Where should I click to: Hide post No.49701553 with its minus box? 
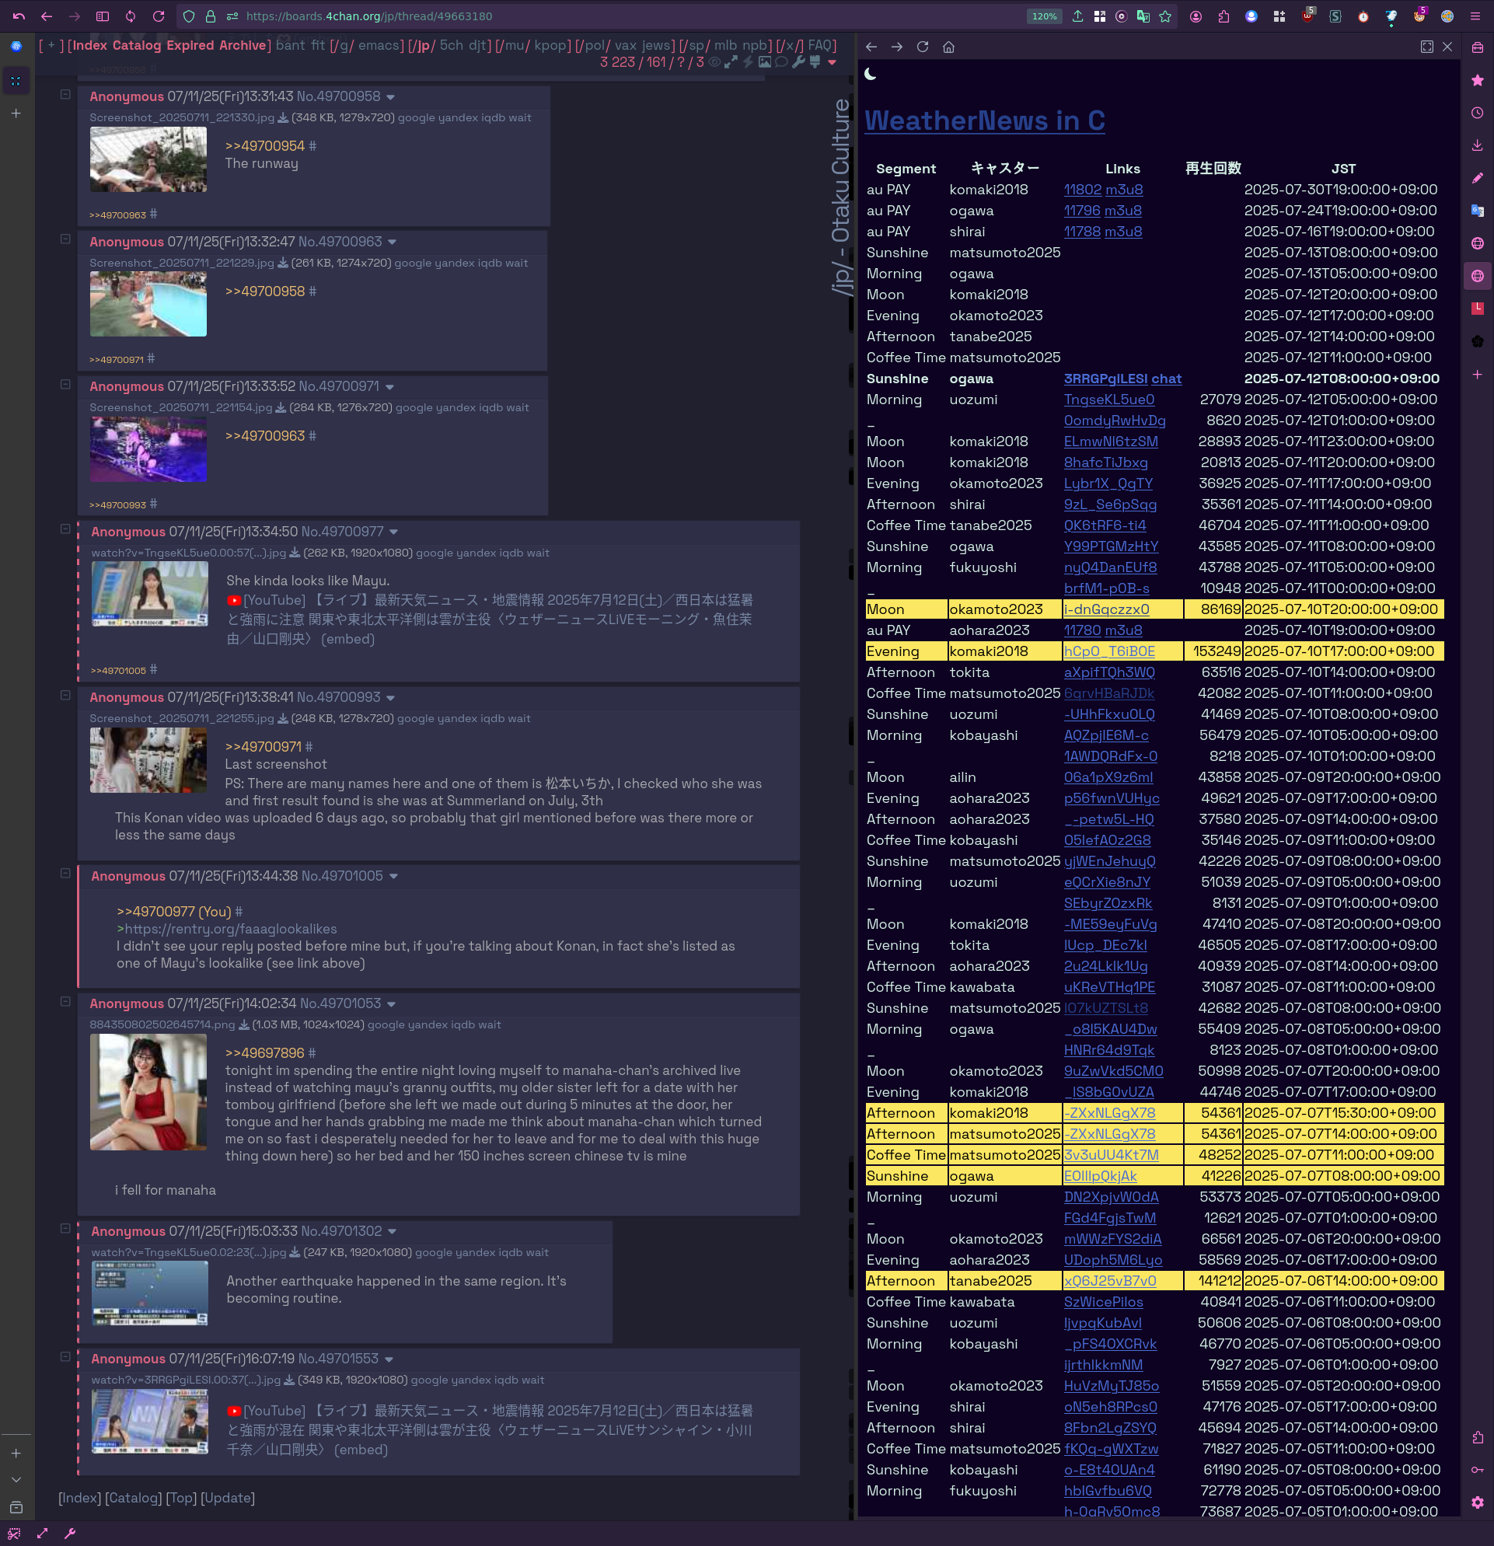(65, 1356)
